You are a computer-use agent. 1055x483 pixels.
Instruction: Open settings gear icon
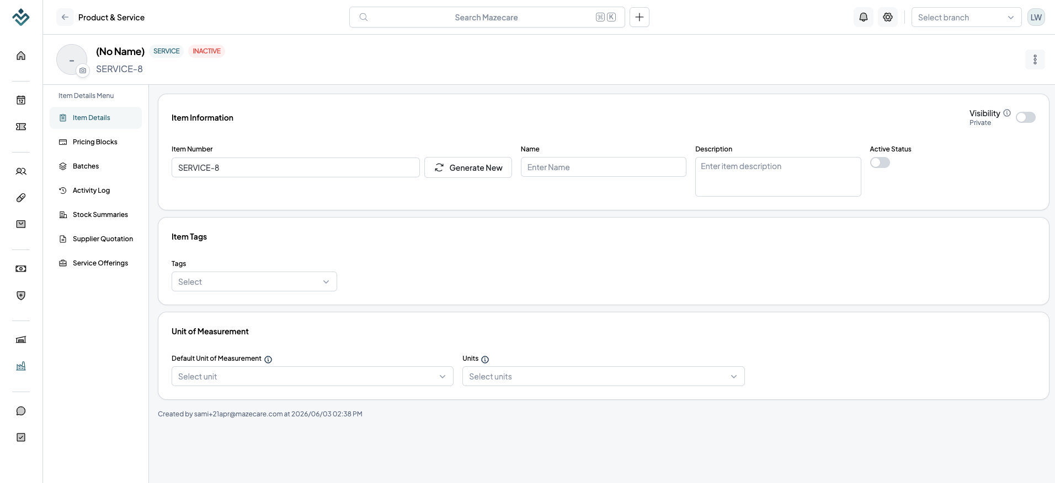pos(888,17)
